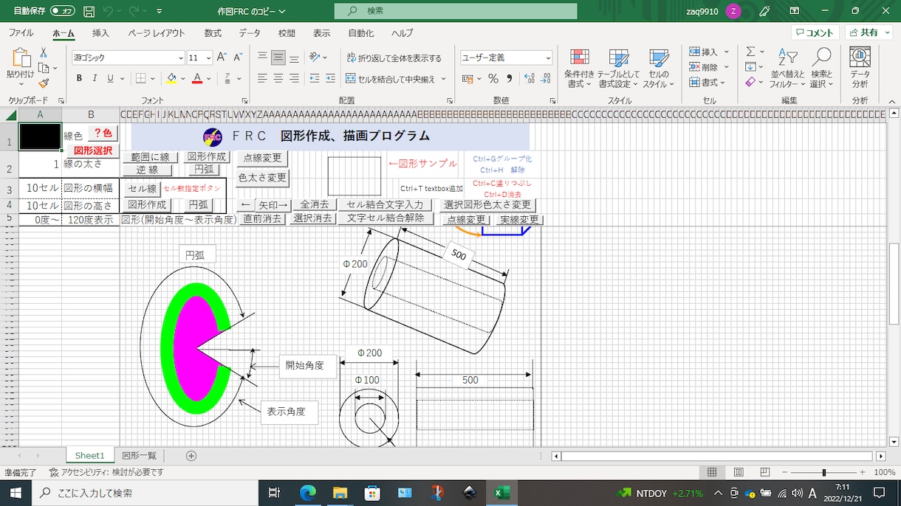Screen dimensions: 901x506
Task: Click the AutoSum sigma icon
Action: point(750,52)
